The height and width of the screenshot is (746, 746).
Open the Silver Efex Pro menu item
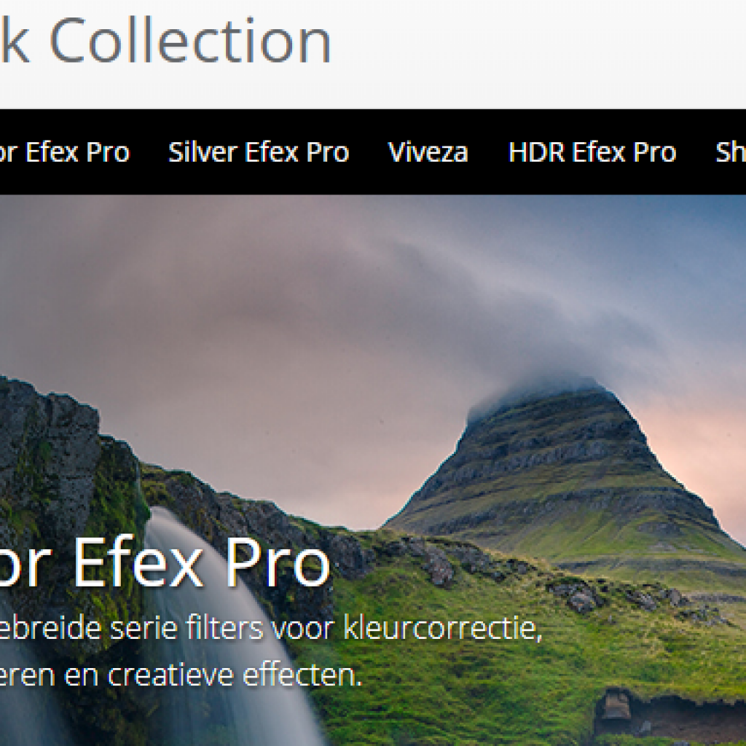(x=259, y=152)
